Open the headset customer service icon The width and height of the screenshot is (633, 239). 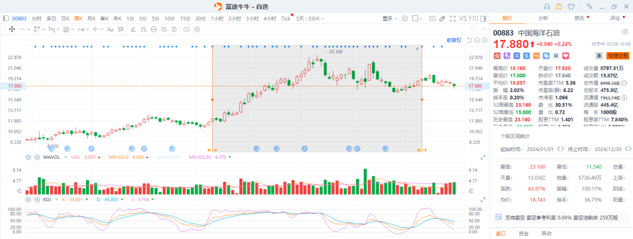coord(547,6)
